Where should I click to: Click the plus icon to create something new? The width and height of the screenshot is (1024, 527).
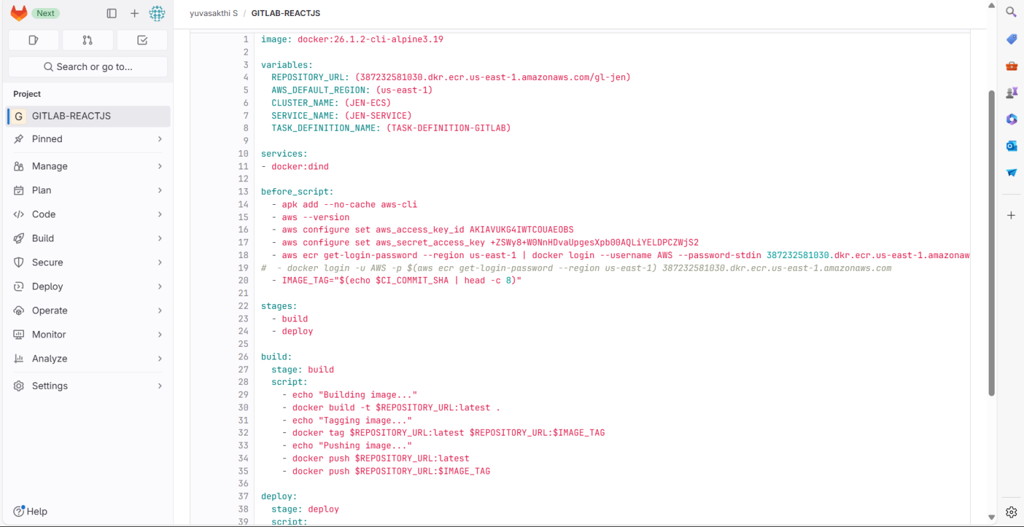[x=134, y=13]
